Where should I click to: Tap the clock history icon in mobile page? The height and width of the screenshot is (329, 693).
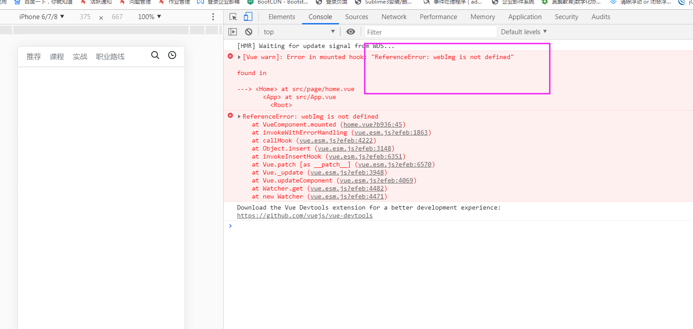[172, 55]
